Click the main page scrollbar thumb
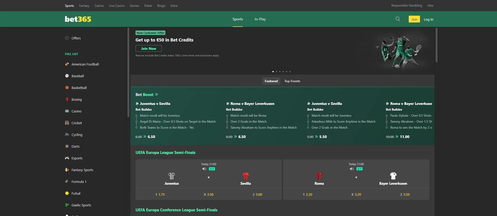The height and width of the screenshot is (216, 497). click(x=436, y=45)
